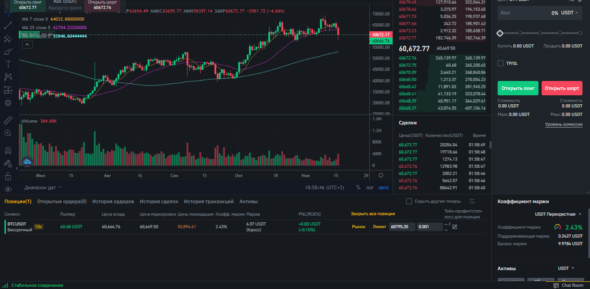Image resolution: width=590 pixels, height=289 pixels.
Task: Click the lock all drawings padlock icon
Action: (x=8, y=176)
